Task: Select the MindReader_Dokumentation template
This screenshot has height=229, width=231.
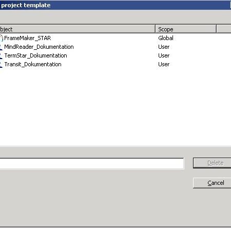Action: (39, 47)
